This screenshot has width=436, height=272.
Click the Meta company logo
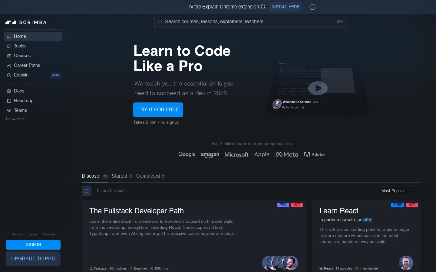coord(287,154)
